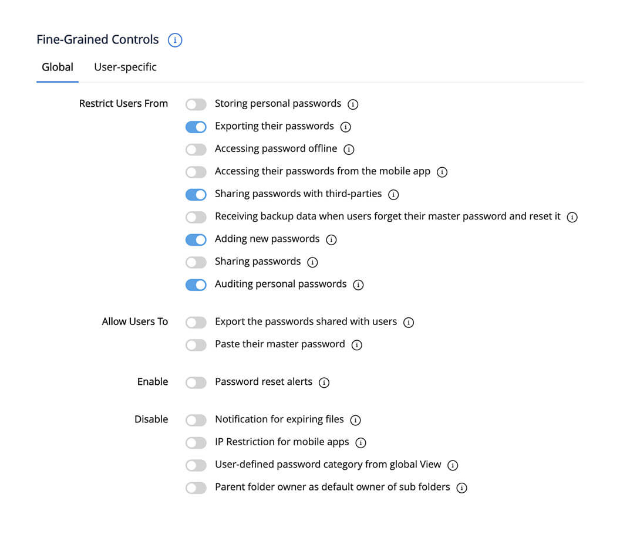Screen dimensions: 620x535
Task: Click the Export the passwords shared with users label
Action: point(306,322)
